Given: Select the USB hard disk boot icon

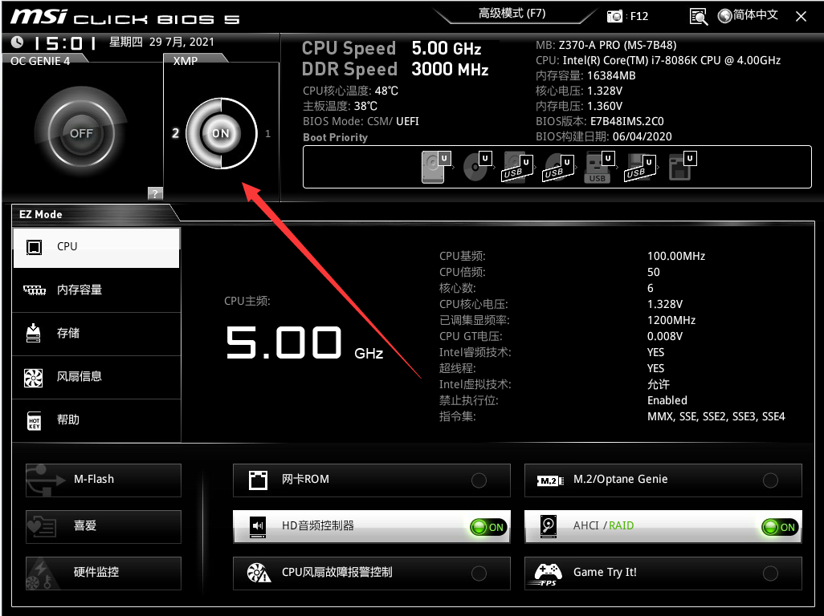Looking at the screenshot, I should [518, 167].
